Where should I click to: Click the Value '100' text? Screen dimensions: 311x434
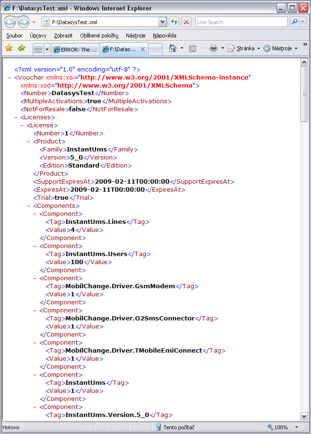click(77, 262)
